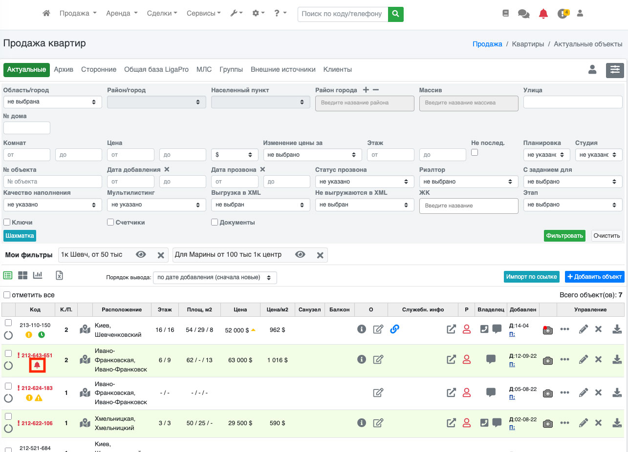Viewport: 628px width, 452px height.
Task: Switch to tile grid view icon
Action: [22, 275]
